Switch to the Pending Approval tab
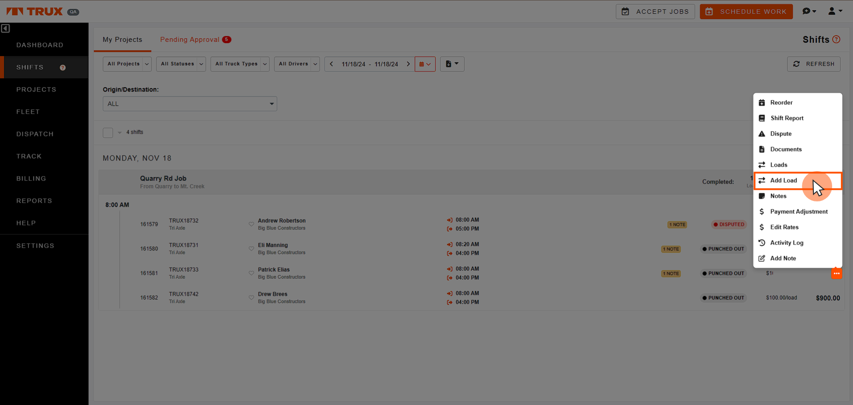The width and height of the screenshot is (853, 405). point(196,40)
